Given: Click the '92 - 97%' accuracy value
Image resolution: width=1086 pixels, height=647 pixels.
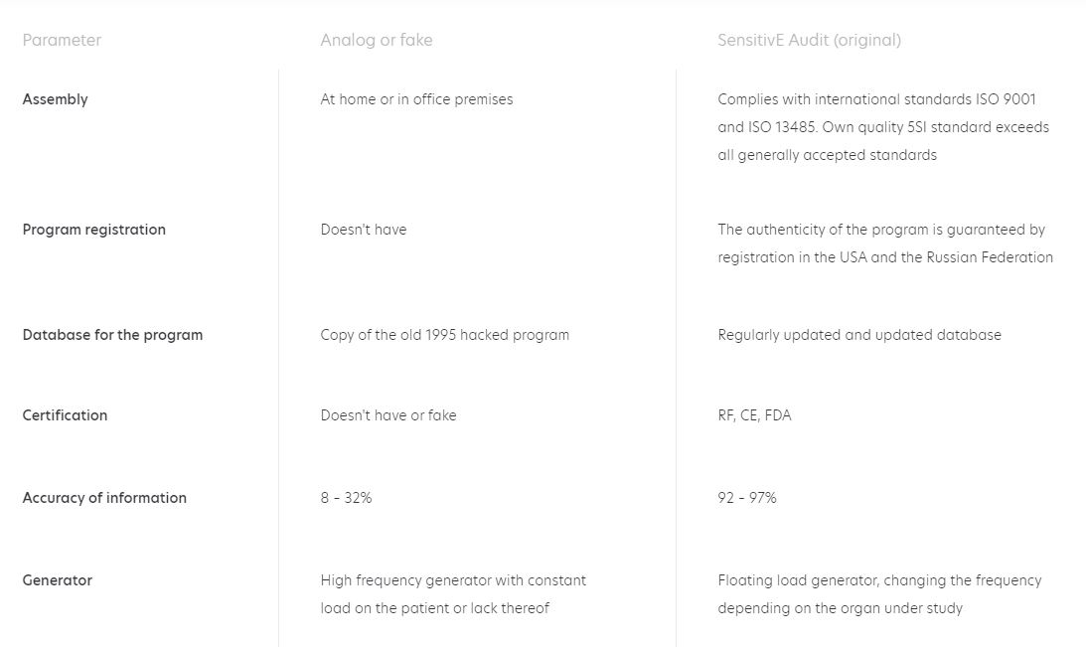Looking at the screenshot, I should pos(746,498).
